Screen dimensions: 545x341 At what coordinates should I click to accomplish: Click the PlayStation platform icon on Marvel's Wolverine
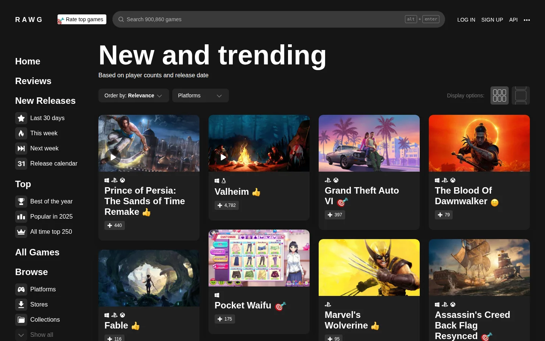[x=328, y=305]
